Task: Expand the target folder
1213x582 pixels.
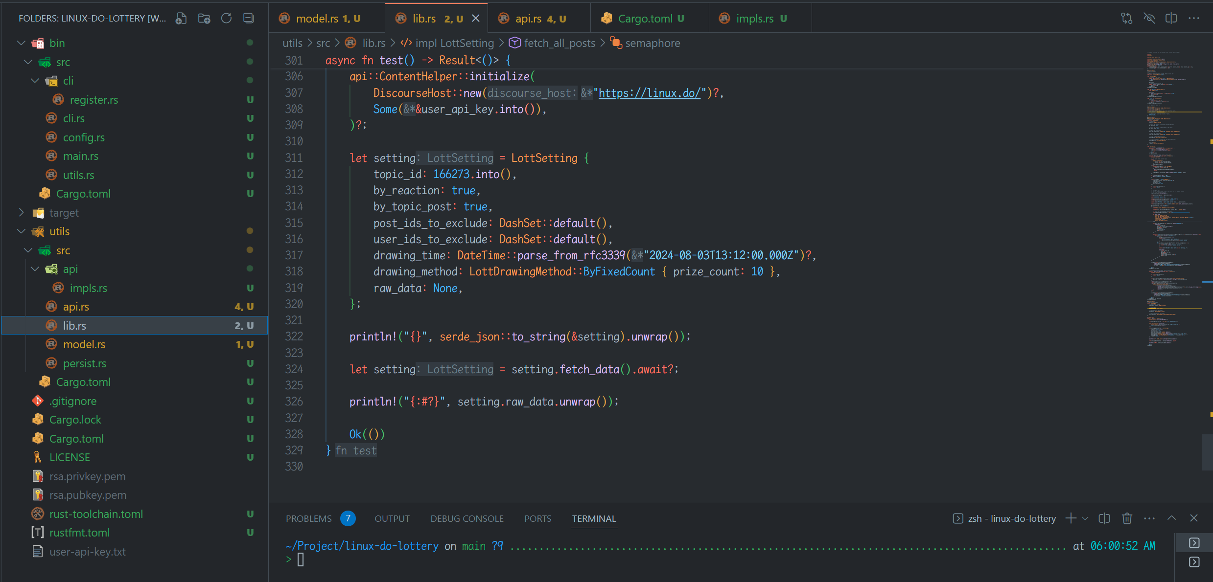Action: point(22,213)
